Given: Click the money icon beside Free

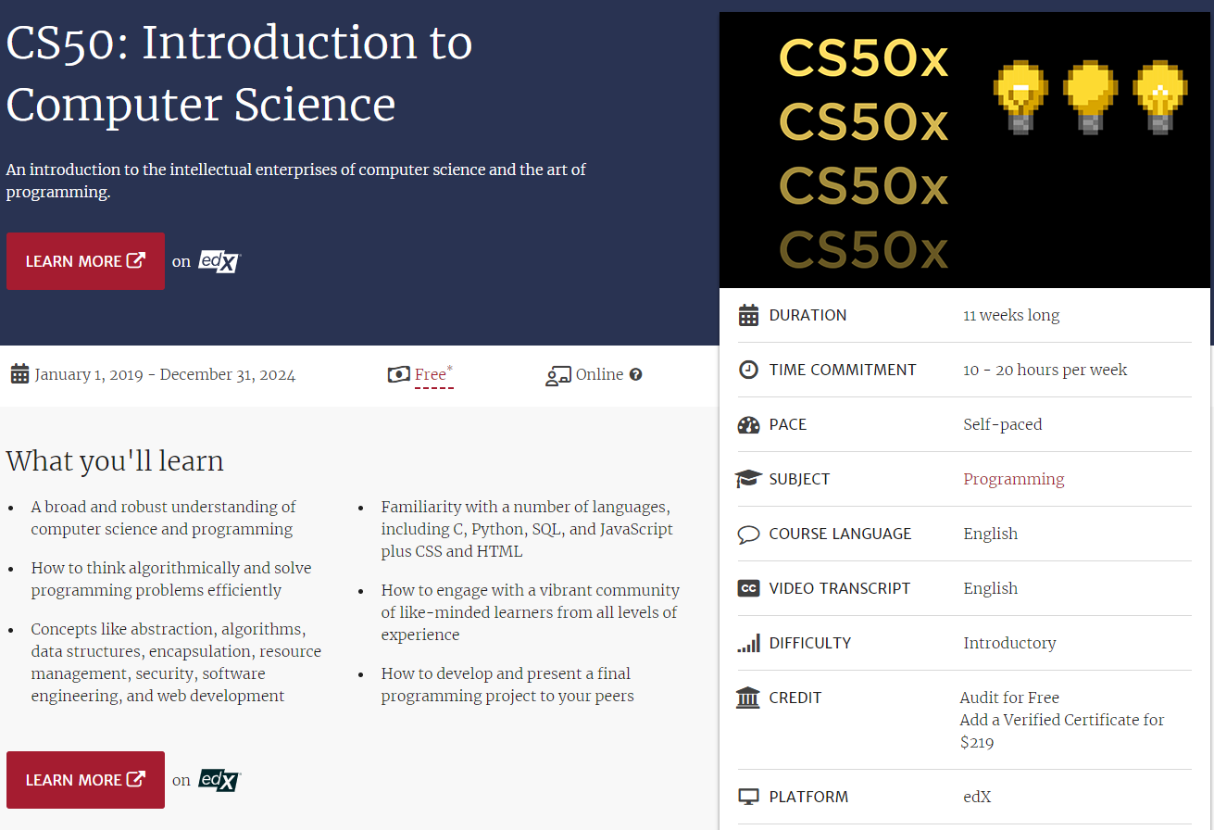Looking at the screenshot, I should point(398,374).
